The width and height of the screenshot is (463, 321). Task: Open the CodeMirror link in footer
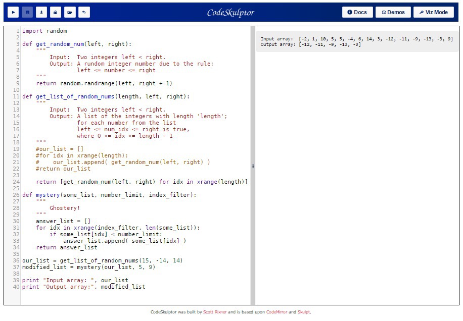coord(276,312)
